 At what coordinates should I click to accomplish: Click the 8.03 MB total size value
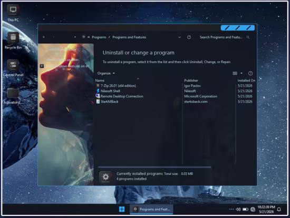tap(187, 174)
